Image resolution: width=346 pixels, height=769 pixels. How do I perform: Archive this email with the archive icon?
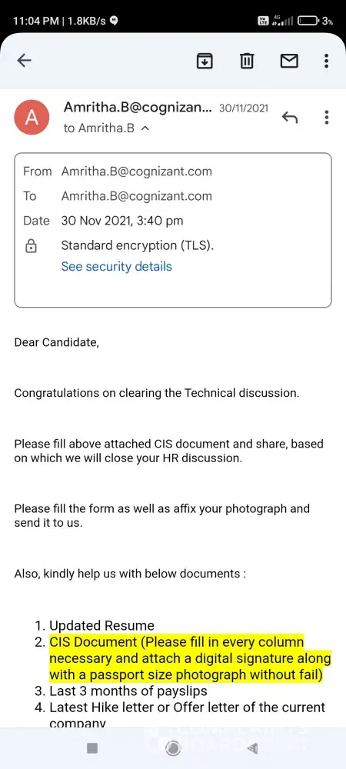pyautogui.click(x=205, y=61)
